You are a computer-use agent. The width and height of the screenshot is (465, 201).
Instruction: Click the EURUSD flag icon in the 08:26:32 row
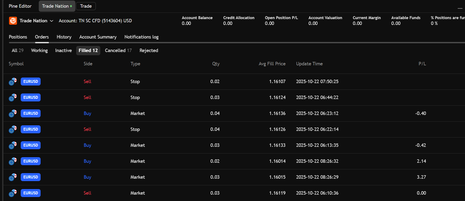13,161
